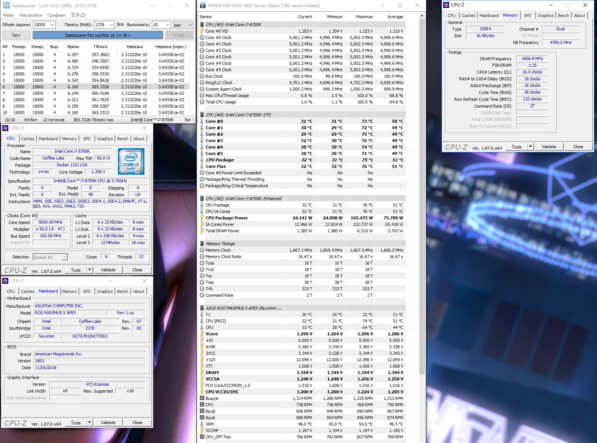This screenshot has width=597, height=443.
Task: Click the icon beside Max CPU/Thread Usage
Action: (202, 95)
